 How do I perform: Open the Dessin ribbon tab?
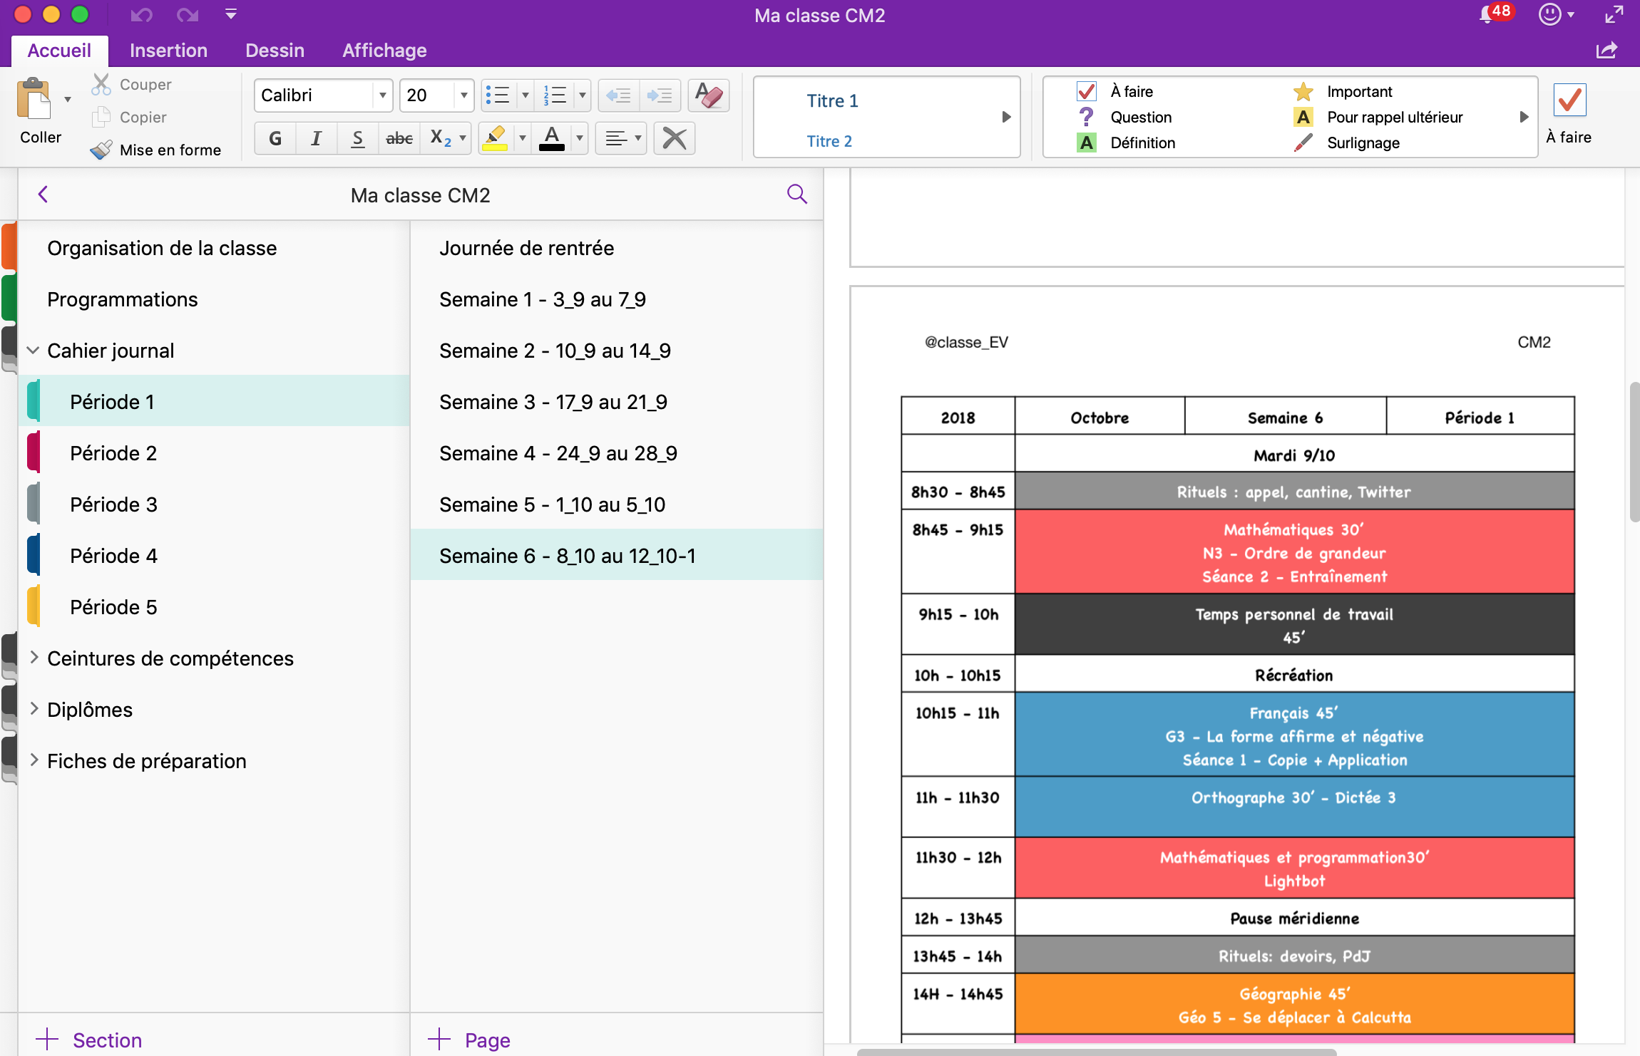click(275, 51)
